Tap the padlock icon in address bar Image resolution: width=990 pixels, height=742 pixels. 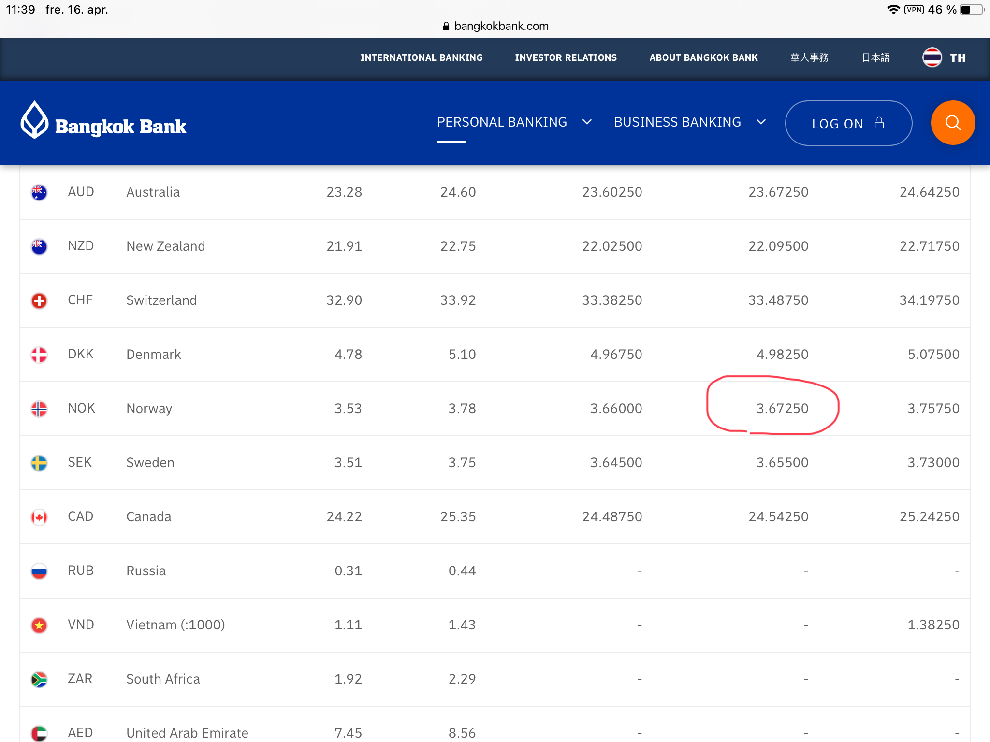[446, 26]
